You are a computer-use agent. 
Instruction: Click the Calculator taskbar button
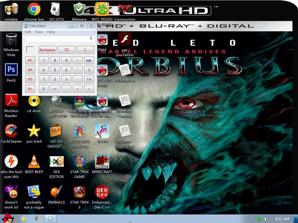click(x=50, y=219)
